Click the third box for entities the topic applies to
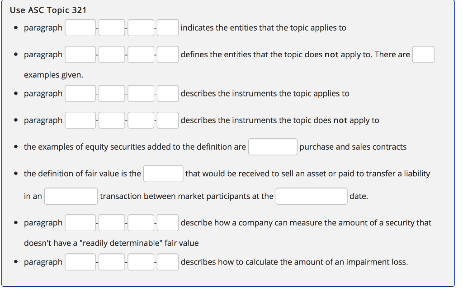463x293 pixels. [x=141, y=27]
